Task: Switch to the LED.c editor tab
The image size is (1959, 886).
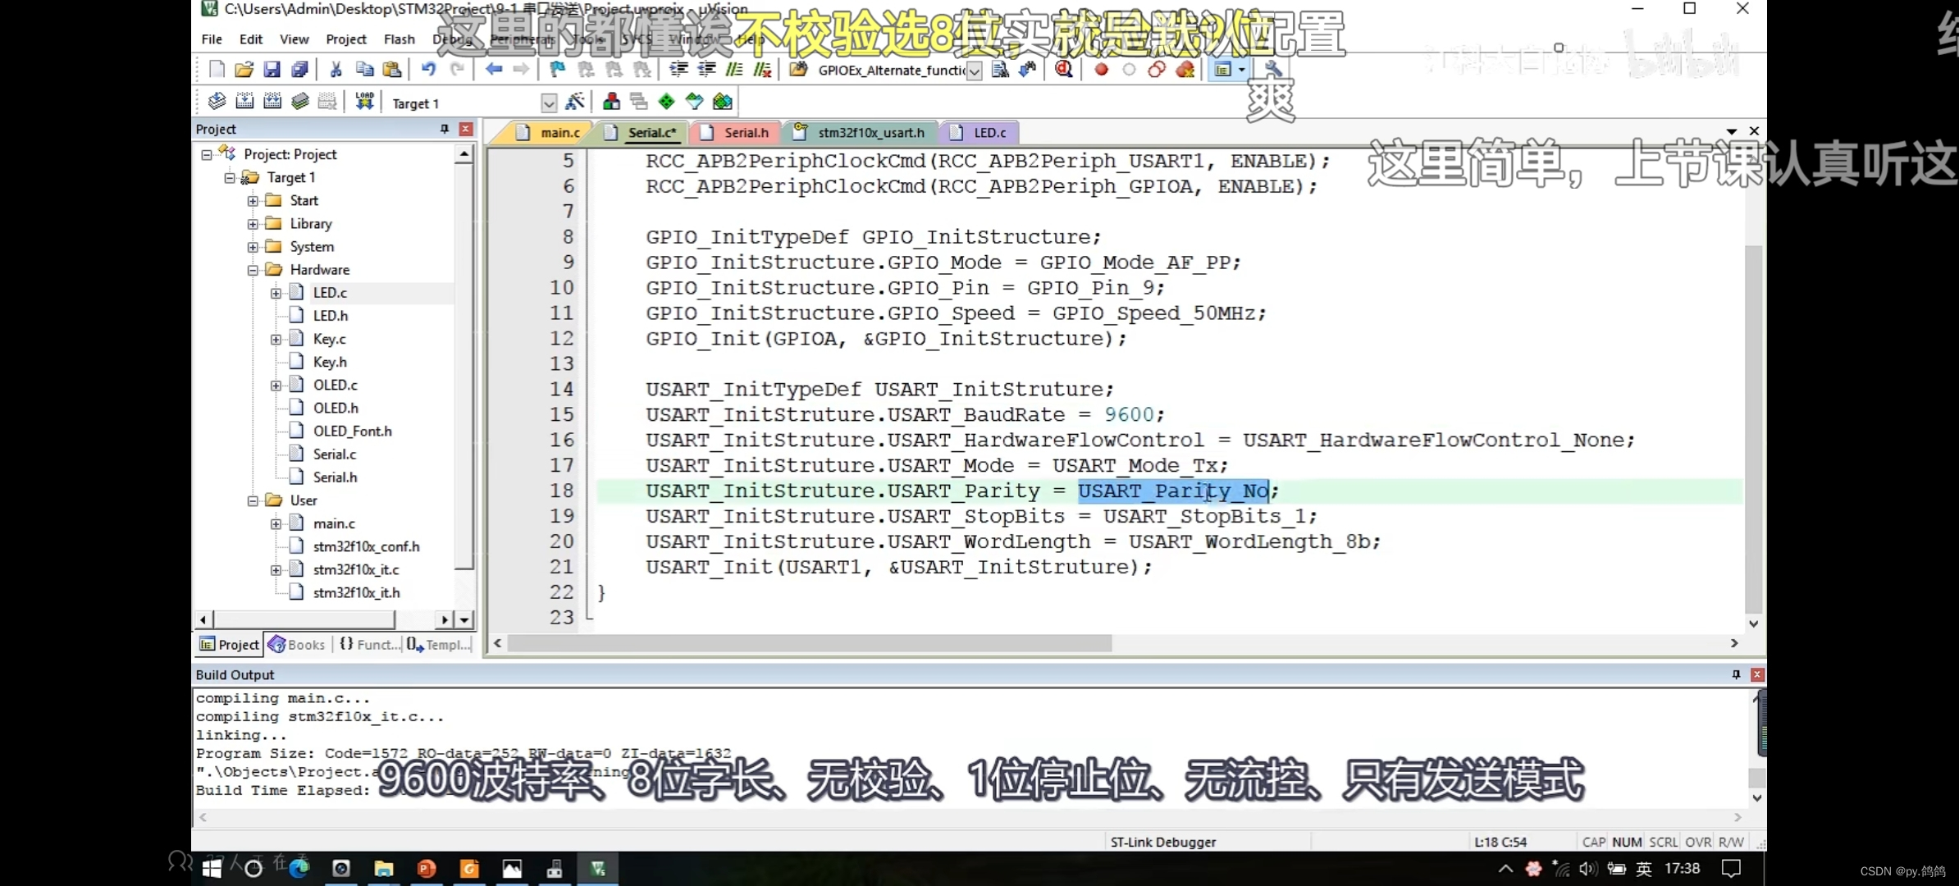Action: click(978, 133)
